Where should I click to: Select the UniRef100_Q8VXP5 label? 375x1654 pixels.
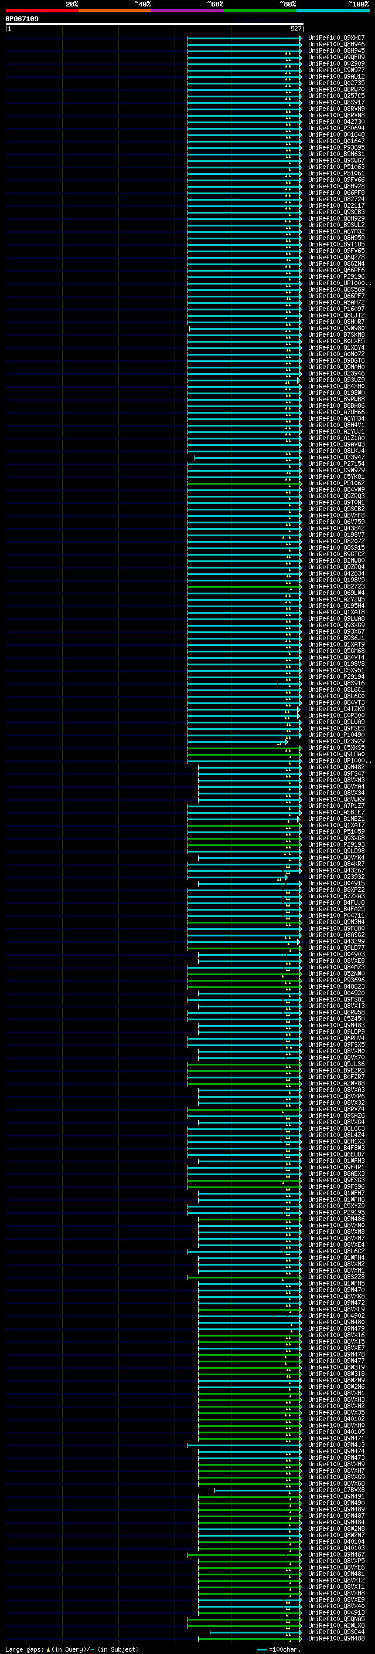(x=336, y=1561)
